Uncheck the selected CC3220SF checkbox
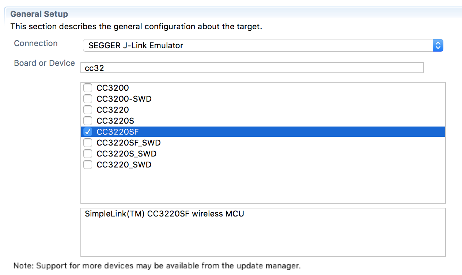The image size is (462, 275). point(88,132)
